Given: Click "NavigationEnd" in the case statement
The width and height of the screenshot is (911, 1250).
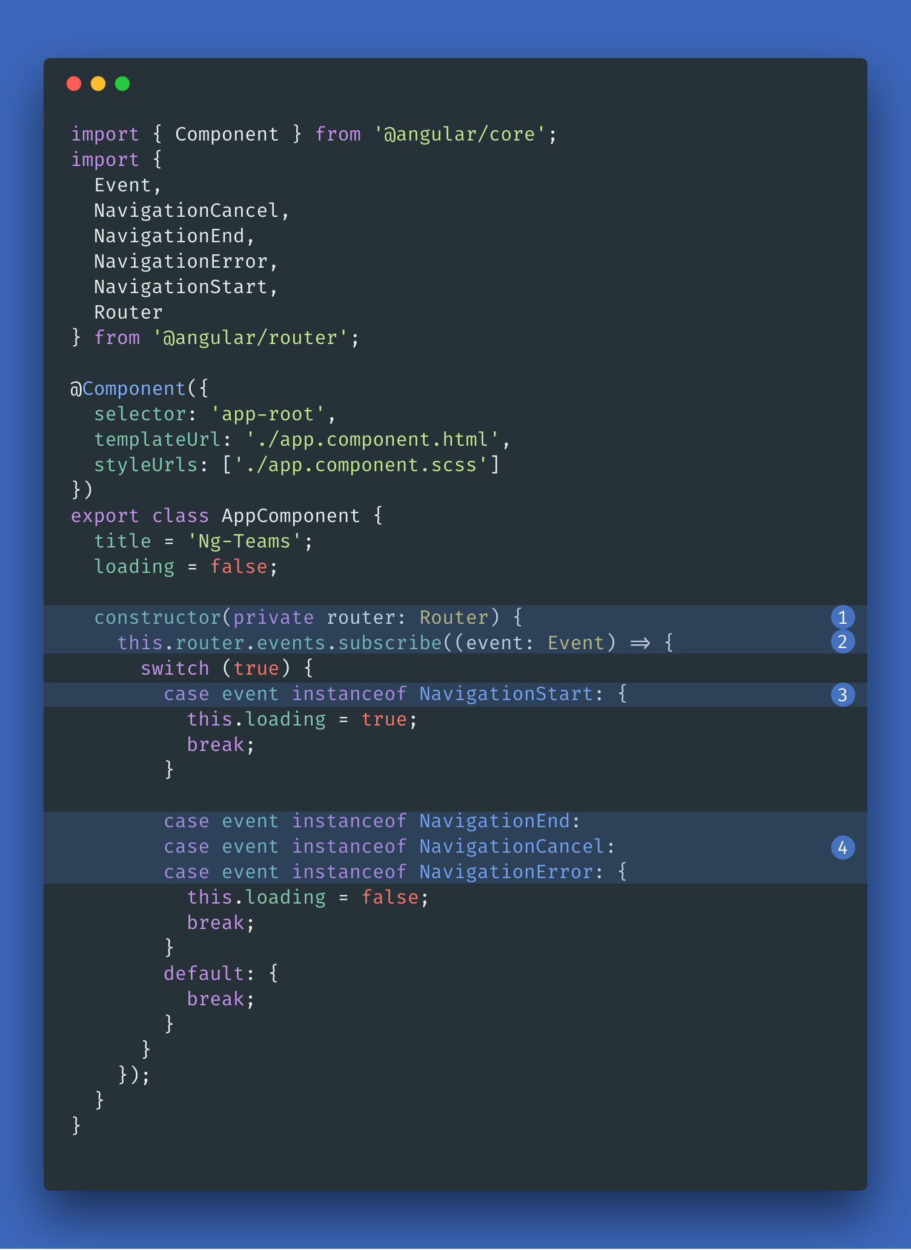Looking at the screenshot, I should pyautogui.click(x=495, y=821).
